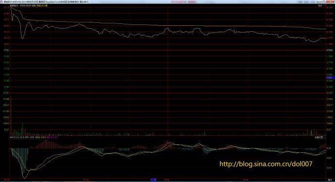
Task: Click the DEA value label in MACD panel
Action: click(x=40, y=137)
